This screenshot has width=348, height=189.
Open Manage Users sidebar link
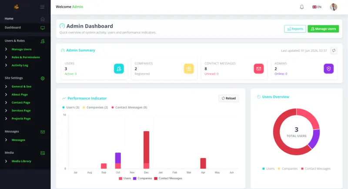(x=21, y=49)
